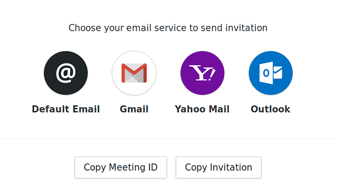Click the Copy Invitation button
The height and width of the screenshot is (195, 337).
coord(218,168)
